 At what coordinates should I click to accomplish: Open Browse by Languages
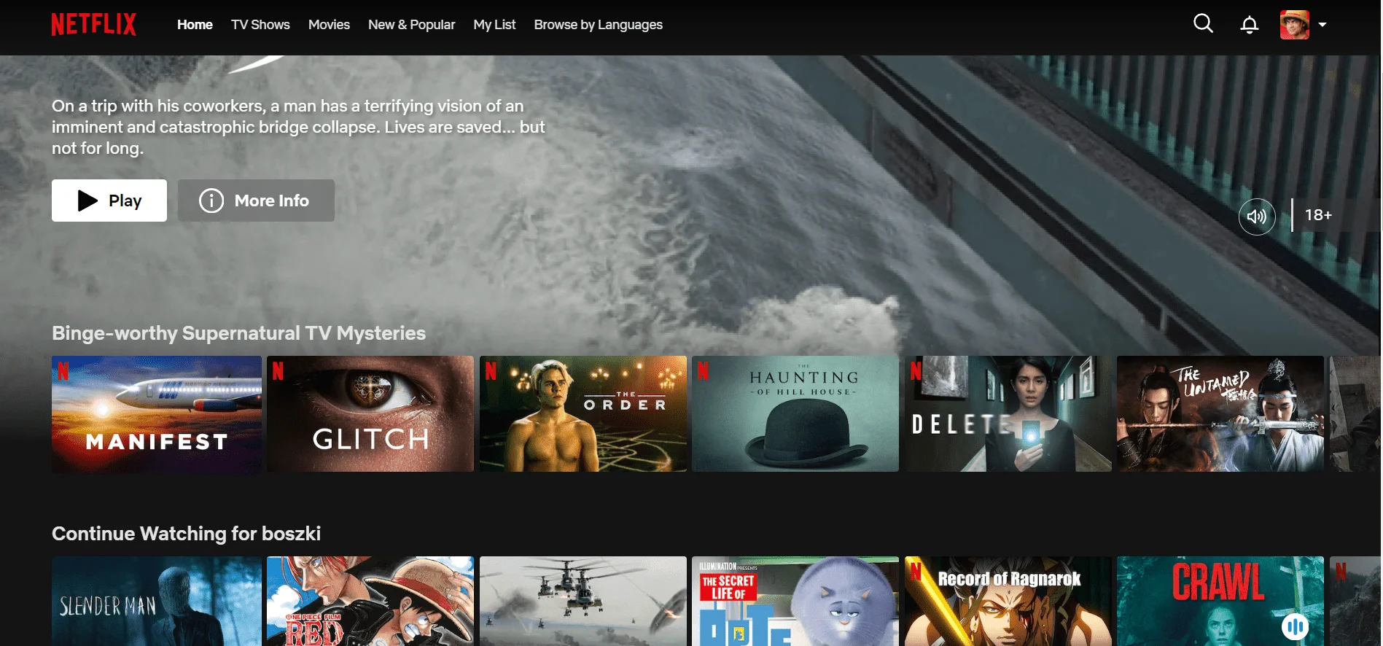click(598, 25)
